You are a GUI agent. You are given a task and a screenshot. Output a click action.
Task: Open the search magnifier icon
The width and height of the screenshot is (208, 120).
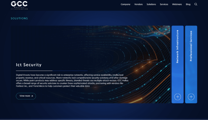[196, 4]
